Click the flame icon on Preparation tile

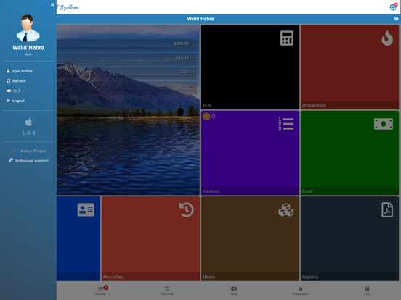coord(387,38)
